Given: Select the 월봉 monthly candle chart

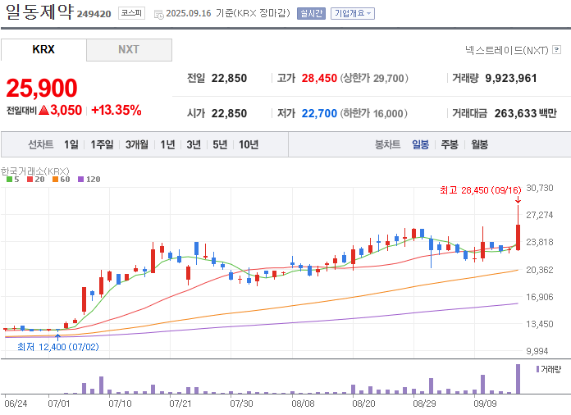Looking at the screenshot, I should click(479, 144).
